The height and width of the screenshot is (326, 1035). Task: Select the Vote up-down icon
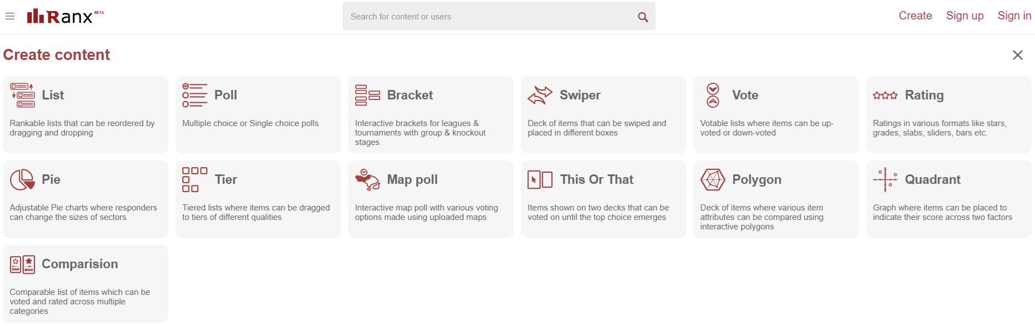pos(713,95)
